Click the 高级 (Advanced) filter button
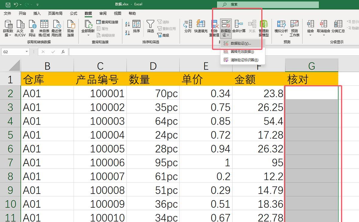 tap(163, 35)
